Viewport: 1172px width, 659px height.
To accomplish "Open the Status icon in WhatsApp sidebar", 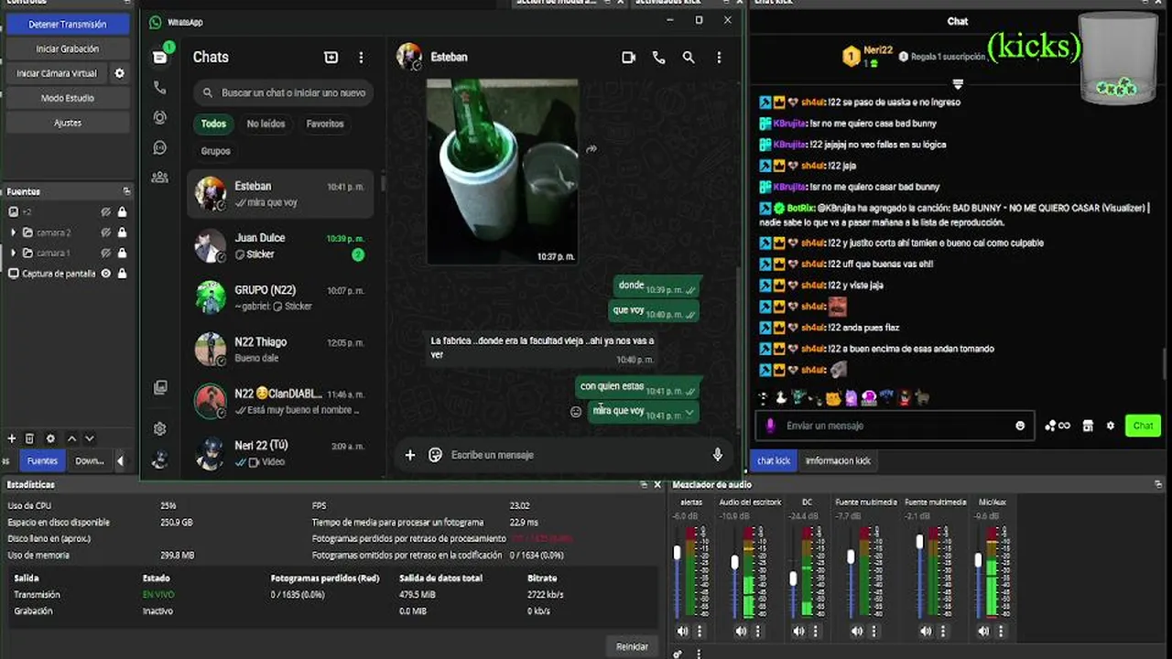I will click(x=160, y=117).
